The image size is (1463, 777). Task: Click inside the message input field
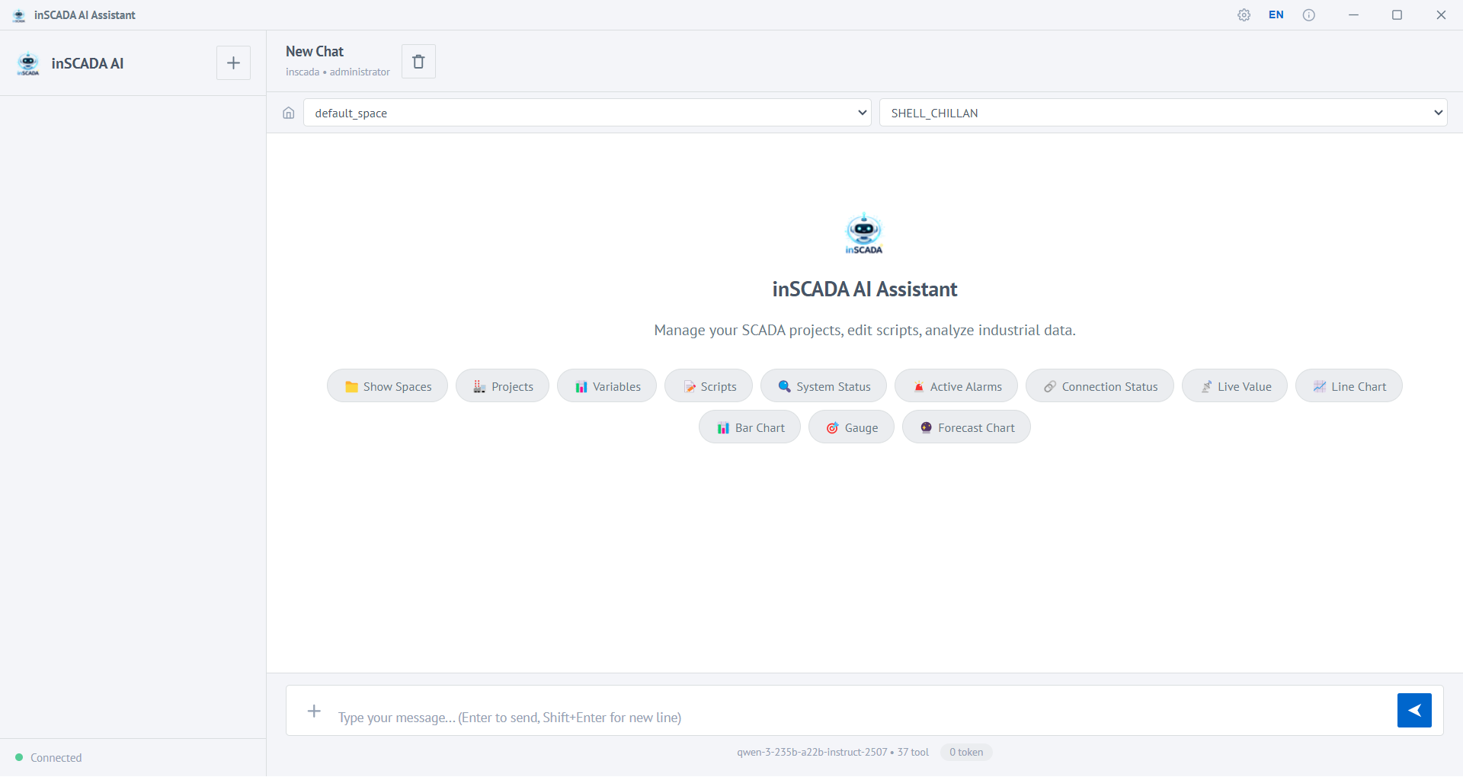click(x=686, y=716)
